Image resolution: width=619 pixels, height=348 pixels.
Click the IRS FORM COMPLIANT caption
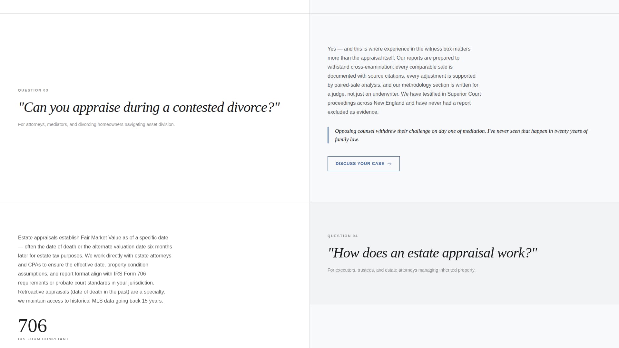tap(43, 339)
